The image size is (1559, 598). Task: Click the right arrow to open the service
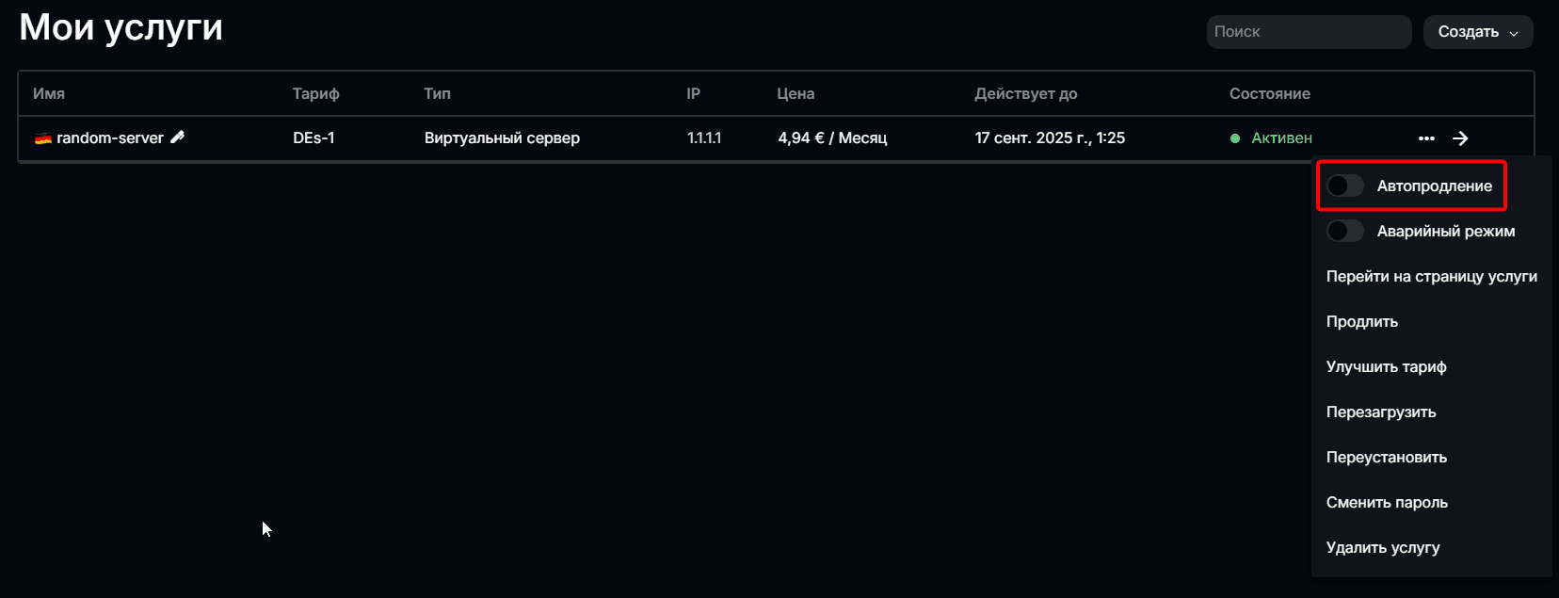(1460, 138)
